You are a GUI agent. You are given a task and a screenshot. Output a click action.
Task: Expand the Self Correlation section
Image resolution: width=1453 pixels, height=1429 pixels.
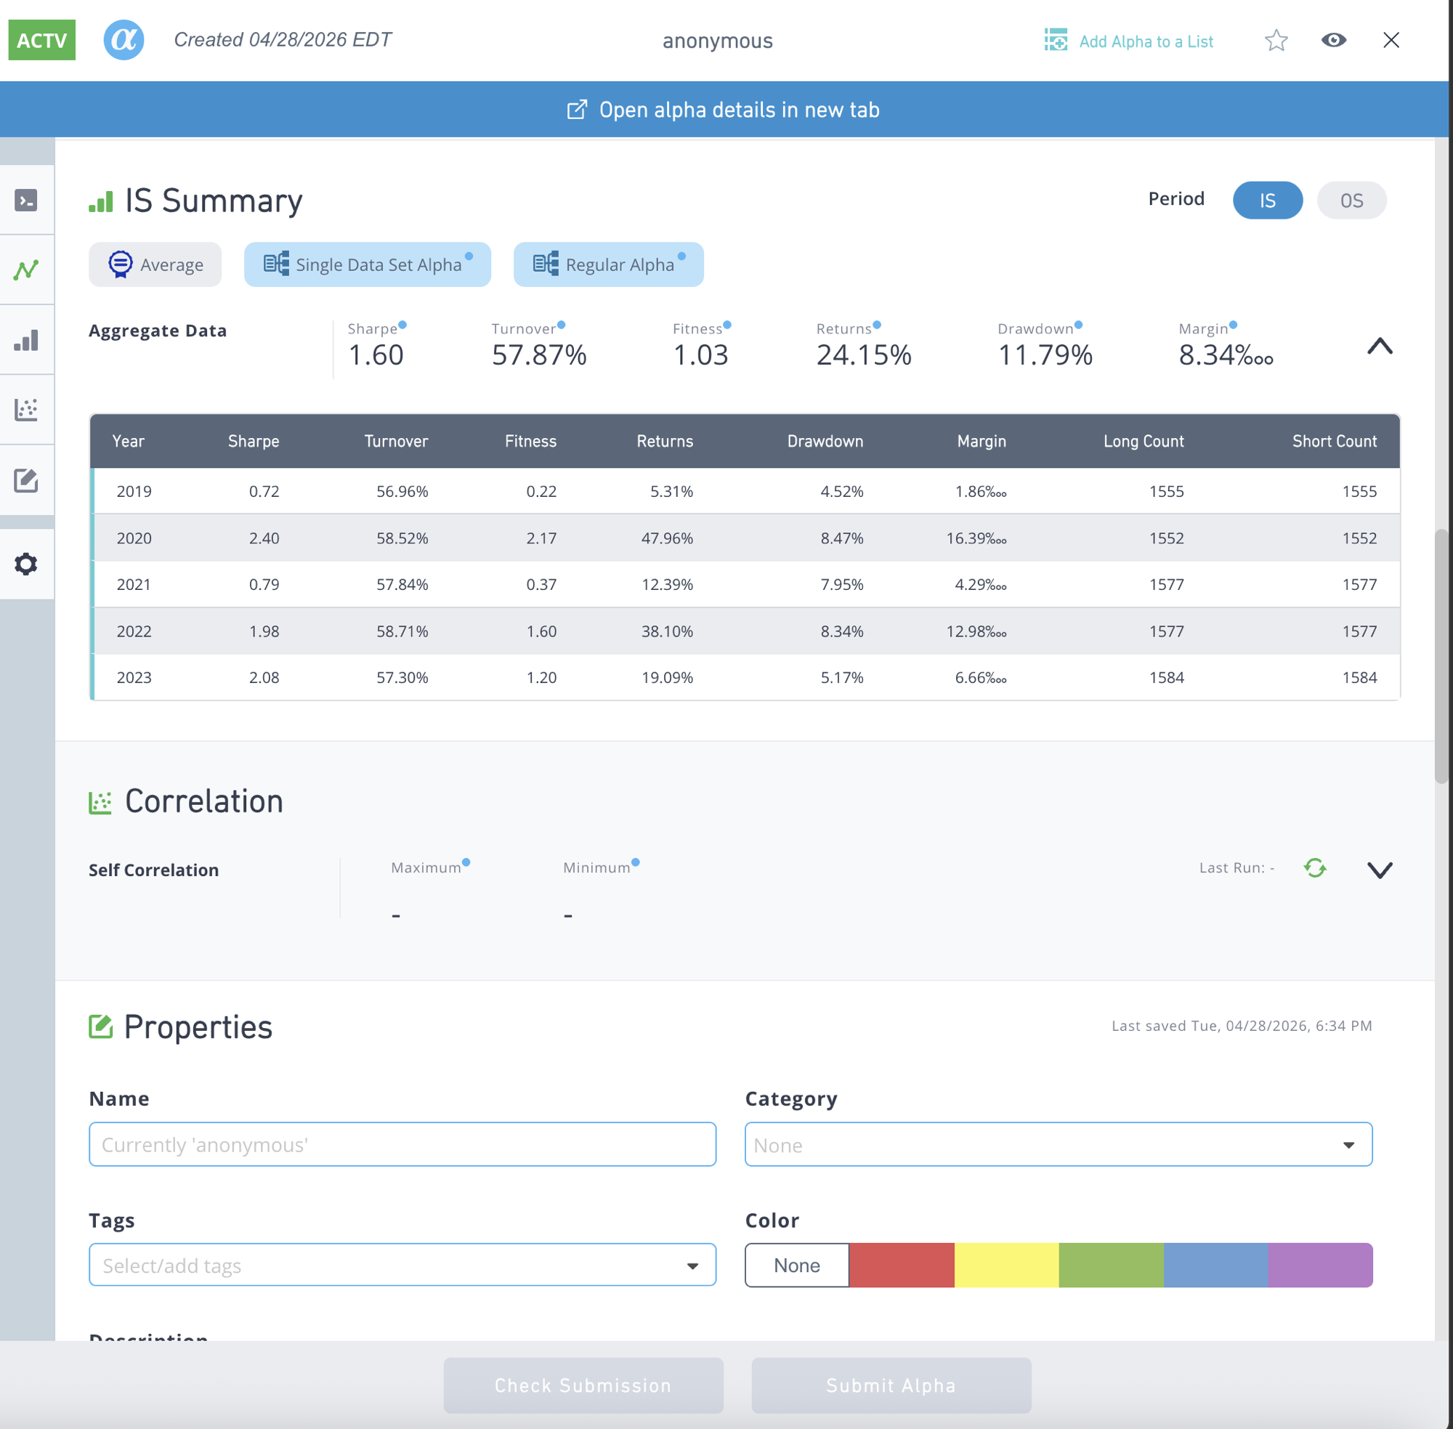click(1380, 870)
